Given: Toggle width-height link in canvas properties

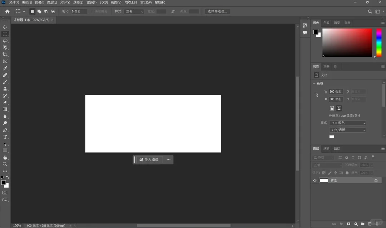Looking at the screenshot, I should 317,95.
